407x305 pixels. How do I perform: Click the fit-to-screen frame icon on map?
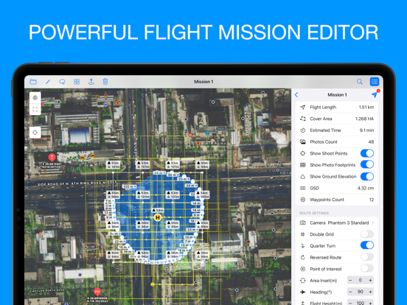point(35,109)
